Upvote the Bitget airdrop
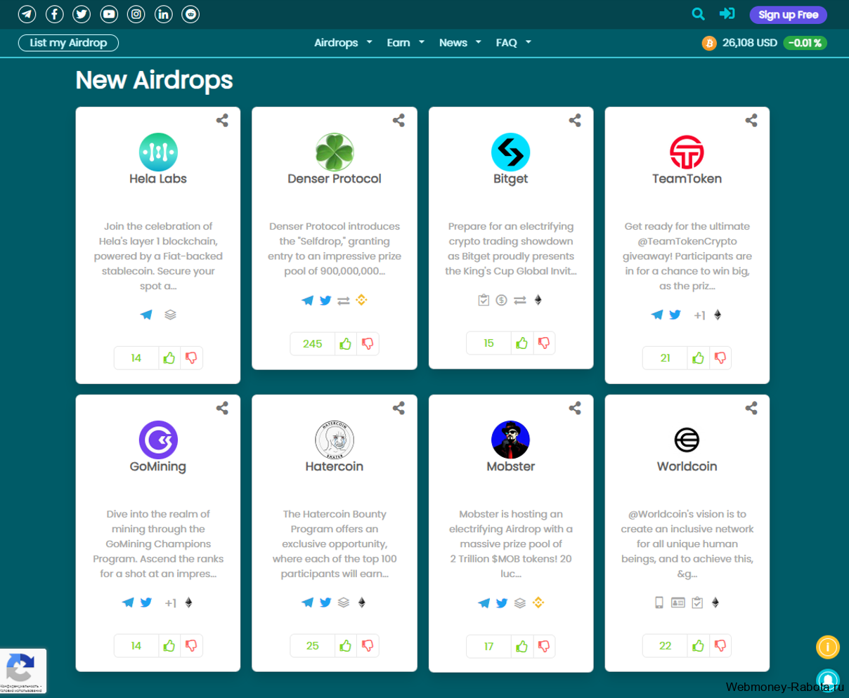The height and width of the screenshot is (698, 849). tap(522, 343)
